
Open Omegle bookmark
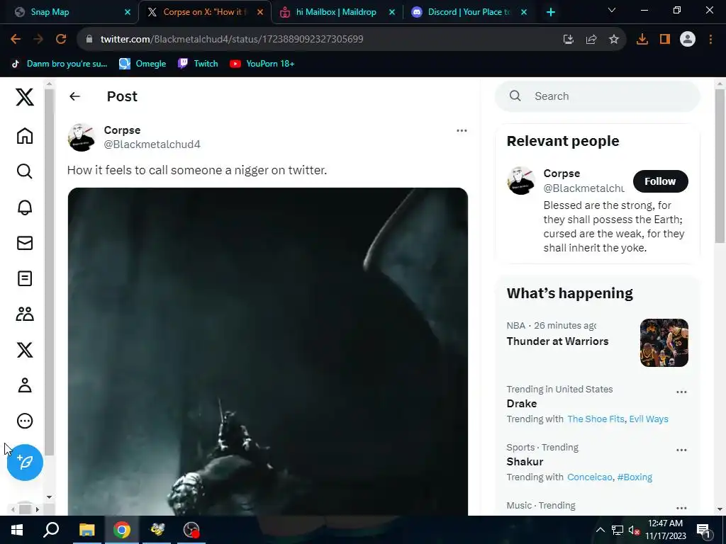(143, 64)
